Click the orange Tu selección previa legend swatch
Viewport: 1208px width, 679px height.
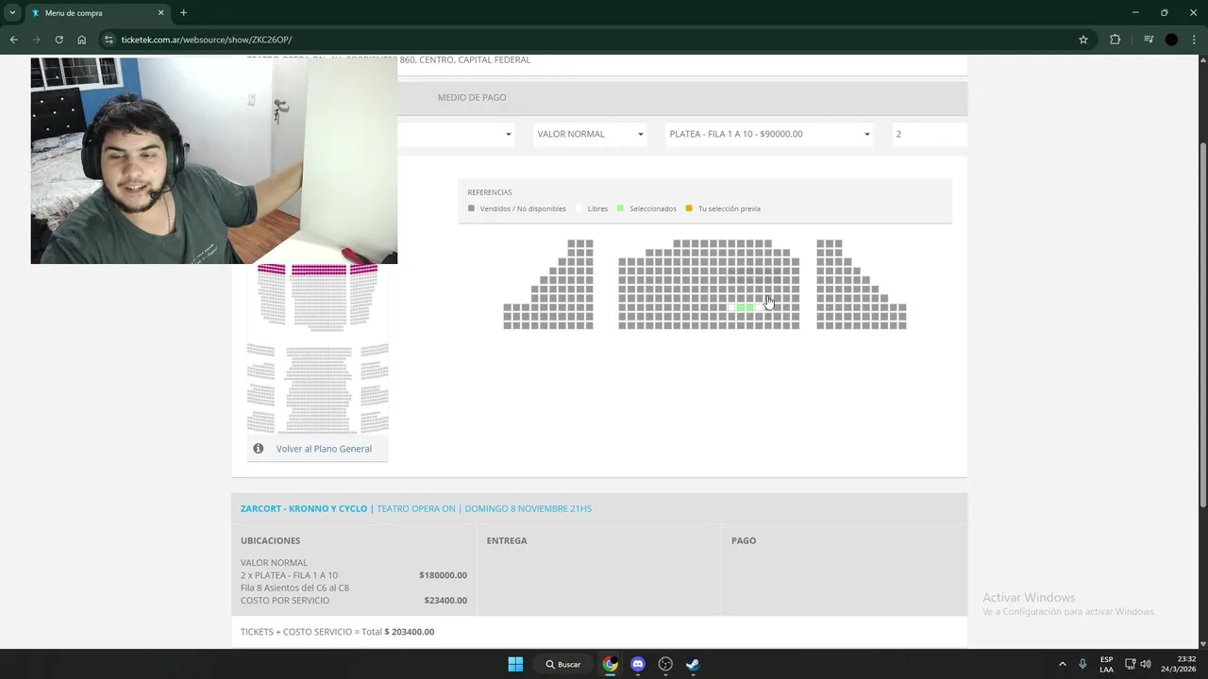pyautogui.click(x=689, y=208)
